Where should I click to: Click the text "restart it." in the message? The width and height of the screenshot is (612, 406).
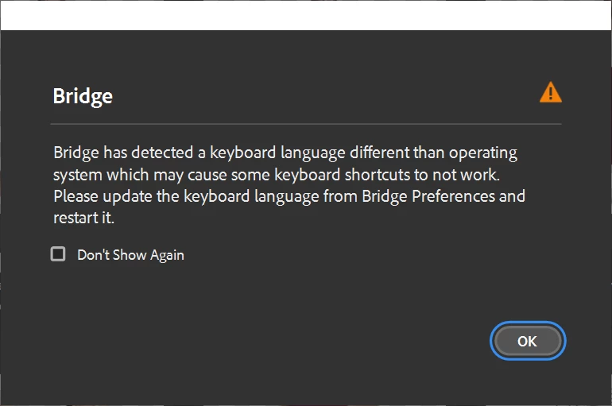[x=84, y=217]
